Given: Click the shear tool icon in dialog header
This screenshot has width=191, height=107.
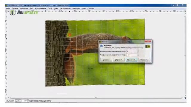Looking at the screenshot, I should 101,46.
